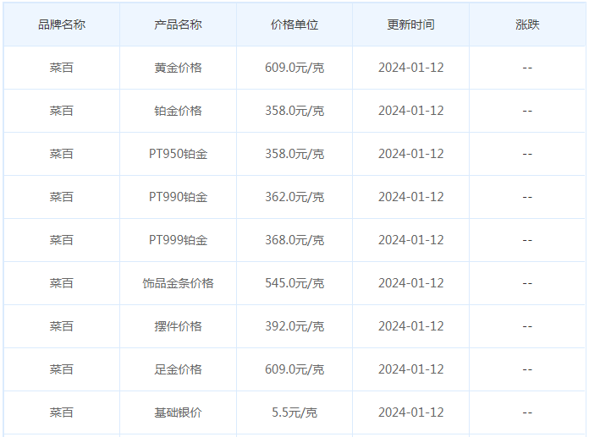The width and height of the screenshot is (589, 437).
Task: Select the 足金价格 product cell
Action: (x=178, y=370)
